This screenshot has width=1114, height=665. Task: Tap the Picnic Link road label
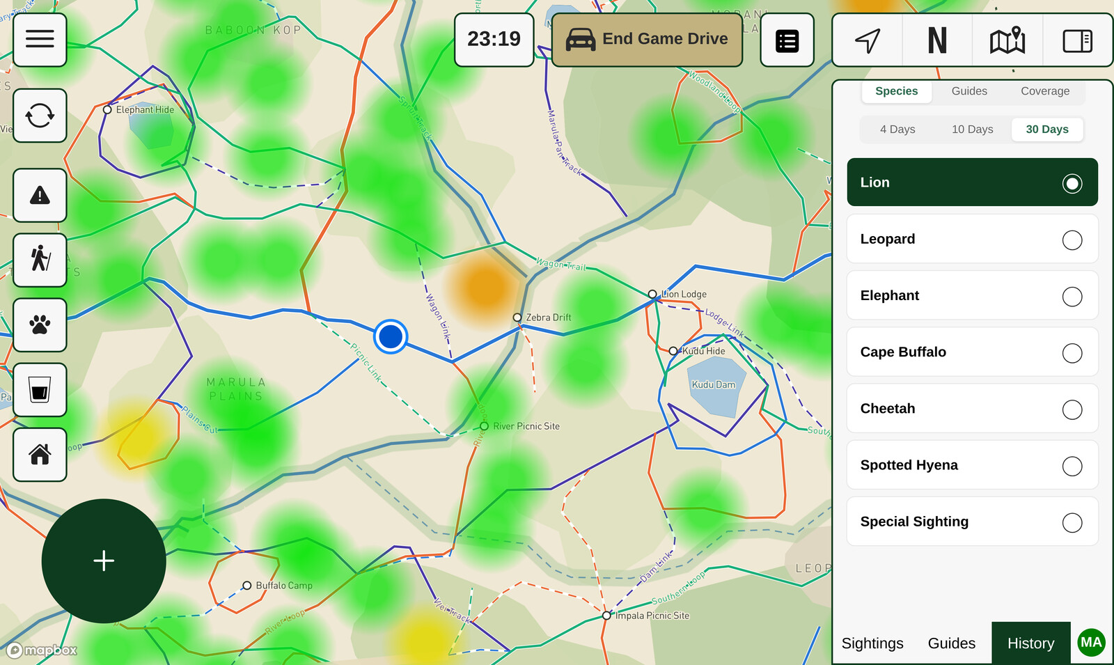pyautogui.click(x=366, y=362)
